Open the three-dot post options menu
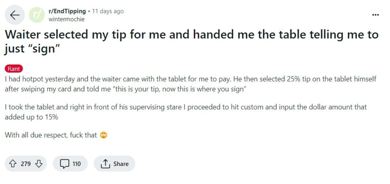Screen dimensions: 390x184 click(x=375, y=15)
